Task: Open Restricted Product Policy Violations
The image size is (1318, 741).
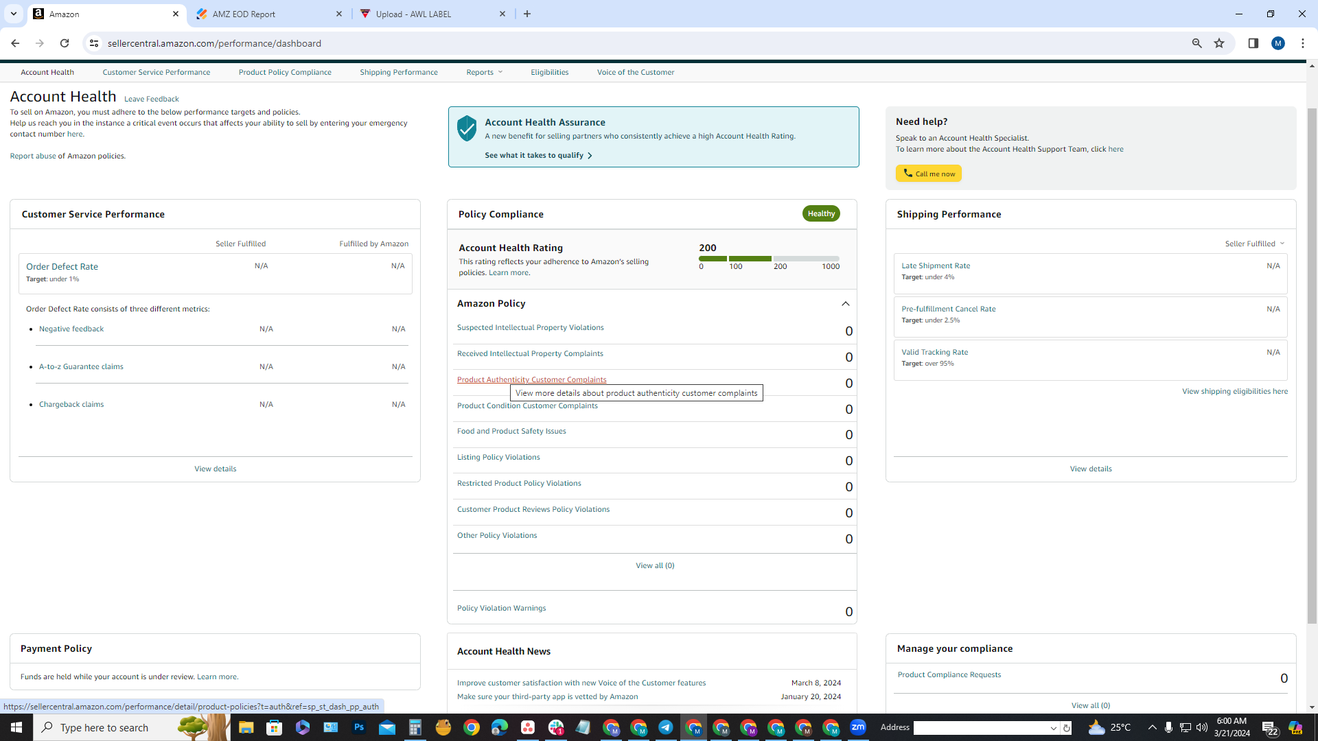Action: tap(519, 483)
